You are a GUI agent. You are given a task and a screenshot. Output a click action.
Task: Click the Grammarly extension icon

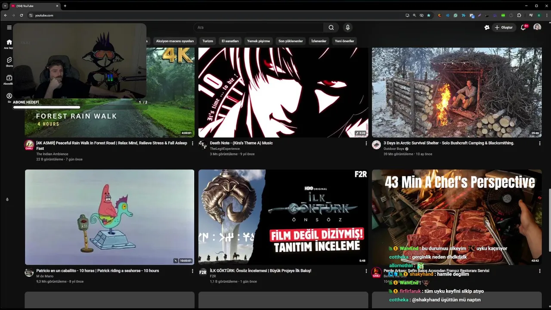(x=455, y=15)
